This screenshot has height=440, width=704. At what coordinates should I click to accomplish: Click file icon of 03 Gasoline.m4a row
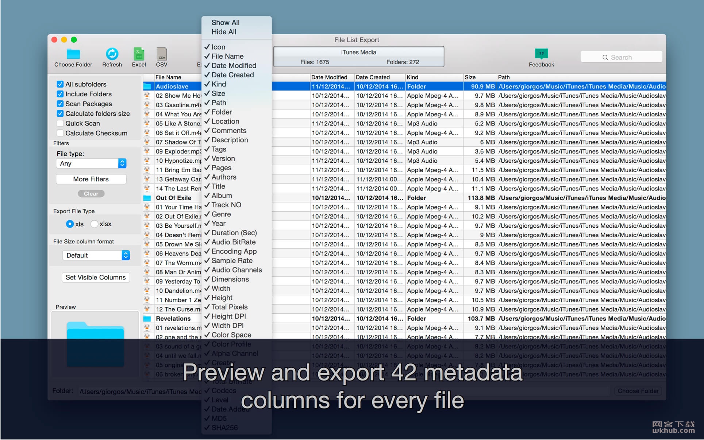(147, 105)
